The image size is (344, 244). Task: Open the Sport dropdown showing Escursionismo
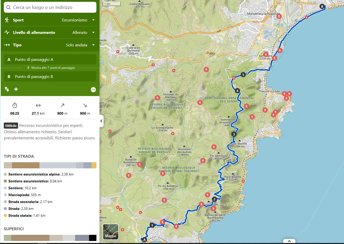78,20
